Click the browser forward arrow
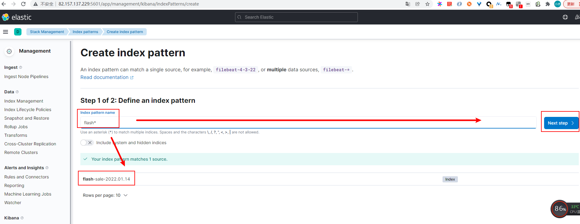Image resolution: width=580 pixels, height=224 pixels. click(14, 4)
